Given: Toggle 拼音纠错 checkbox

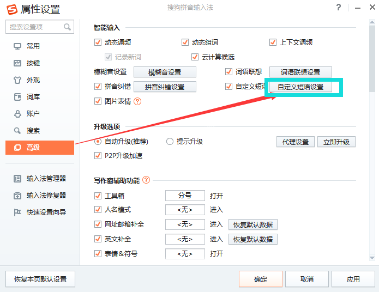Looking at the screenshot, I should (x=98, y=87).
